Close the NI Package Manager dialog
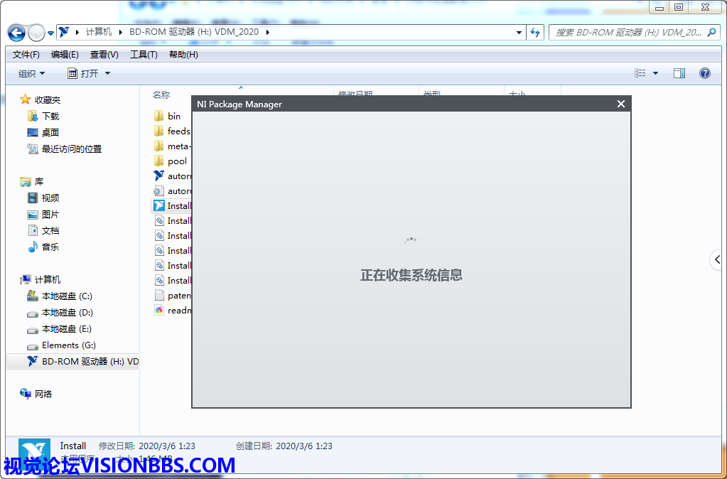 (x=620, y=104)
